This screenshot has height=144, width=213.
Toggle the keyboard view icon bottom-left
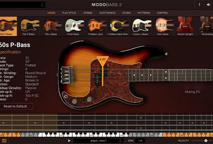click(x=4, y=141)
